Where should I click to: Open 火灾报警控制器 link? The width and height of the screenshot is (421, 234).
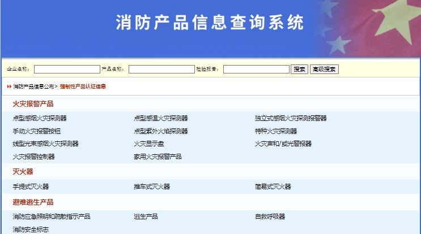point(33,157)
